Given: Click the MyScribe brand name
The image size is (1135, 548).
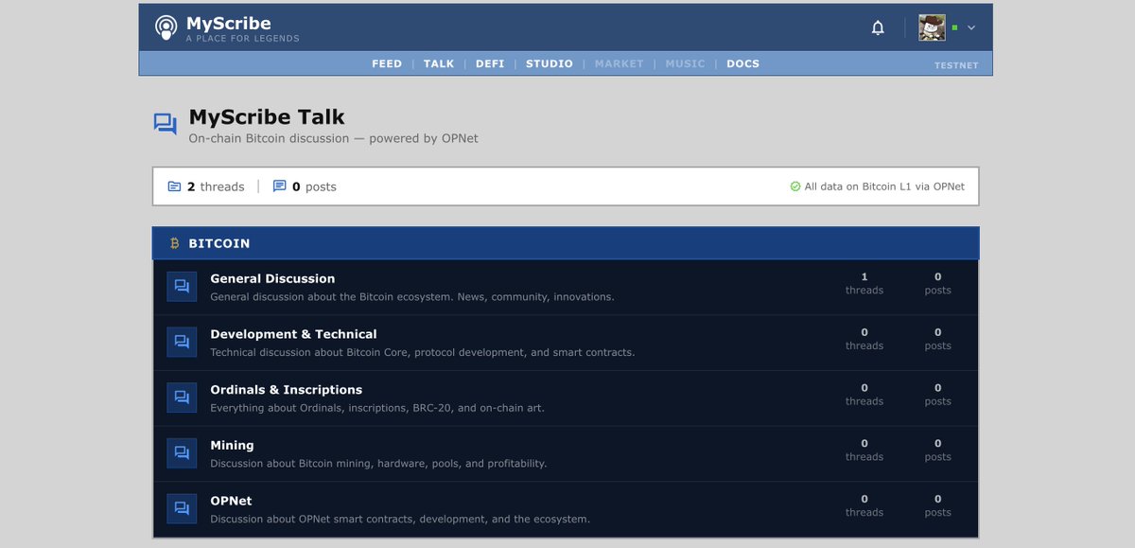Looking at the screenshot, I should coord(229,23).
